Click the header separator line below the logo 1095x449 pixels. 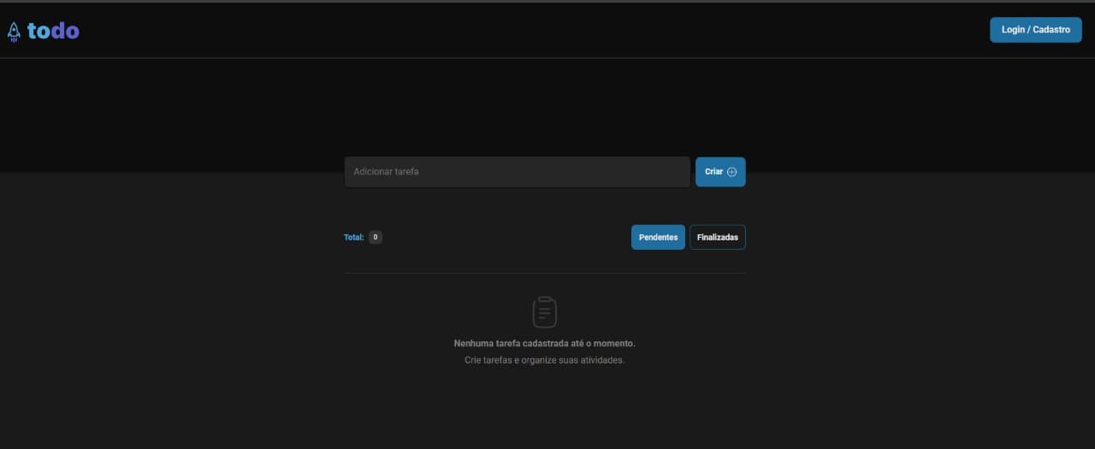click(x=547, y=57)
